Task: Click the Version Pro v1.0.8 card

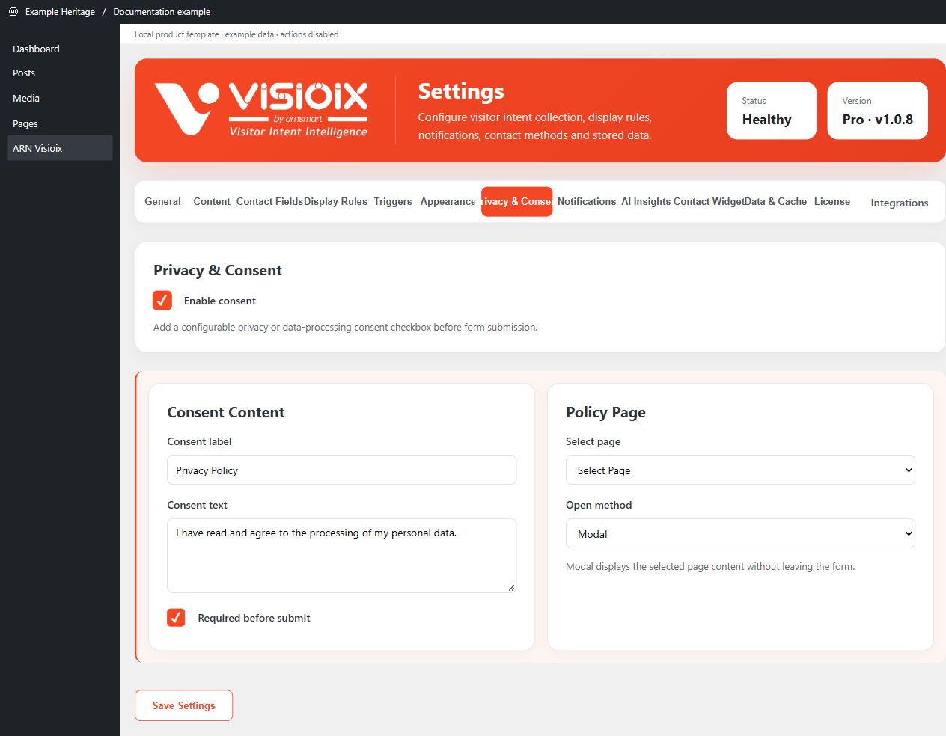Action: click(x=877, y=111)
